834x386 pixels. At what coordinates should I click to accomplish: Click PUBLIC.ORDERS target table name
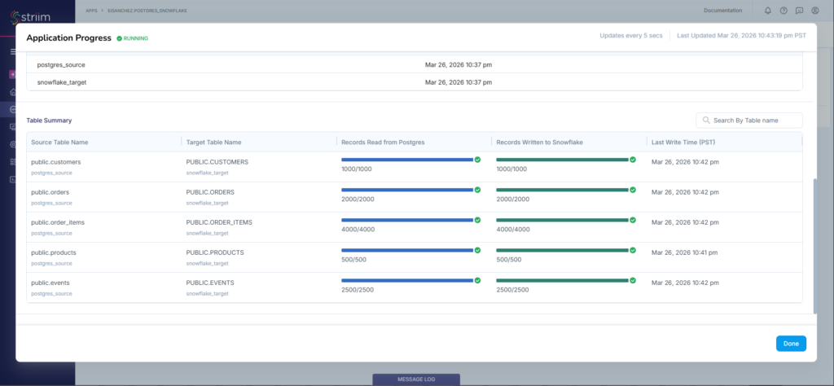(210, 192)
